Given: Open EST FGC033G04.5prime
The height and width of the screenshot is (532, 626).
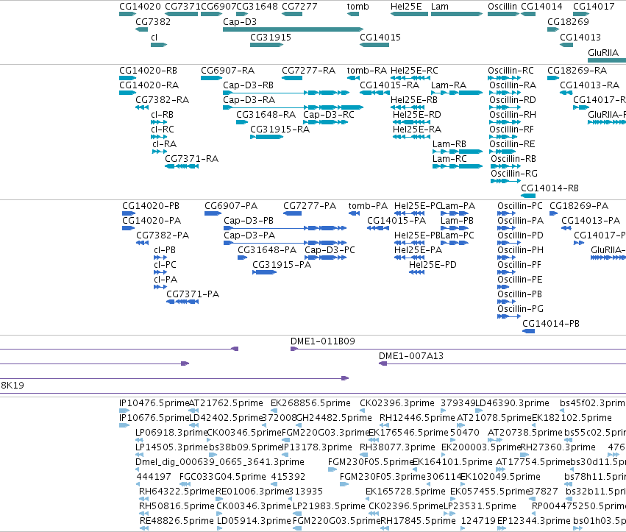Looking at the screenshot, I should [185, 484].
